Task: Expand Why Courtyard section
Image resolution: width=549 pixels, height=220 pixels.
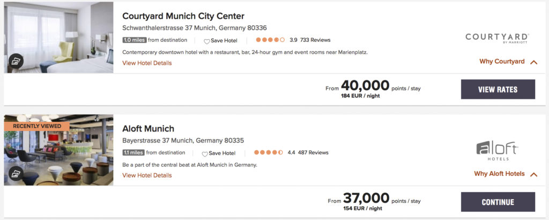Action: click(502, 62)
